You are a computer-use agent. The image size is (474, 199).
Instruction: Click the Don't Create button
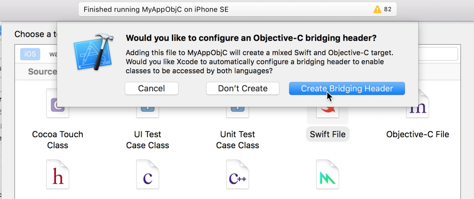[x=243, y=88]
